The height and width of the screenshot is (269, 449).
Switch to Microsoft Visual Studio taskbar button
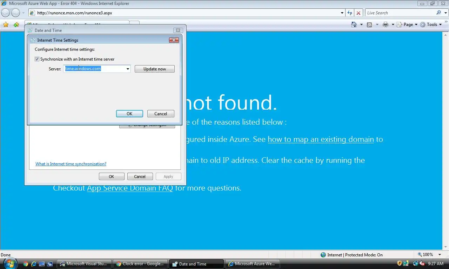(x=85, y=264)
